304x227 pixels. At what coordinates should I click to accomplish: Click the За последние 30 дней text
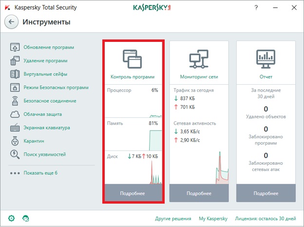pos(266,93)
